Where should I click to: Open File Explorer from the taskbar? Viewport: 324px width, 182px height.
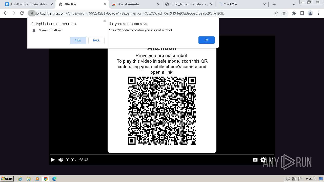(29, 179)
